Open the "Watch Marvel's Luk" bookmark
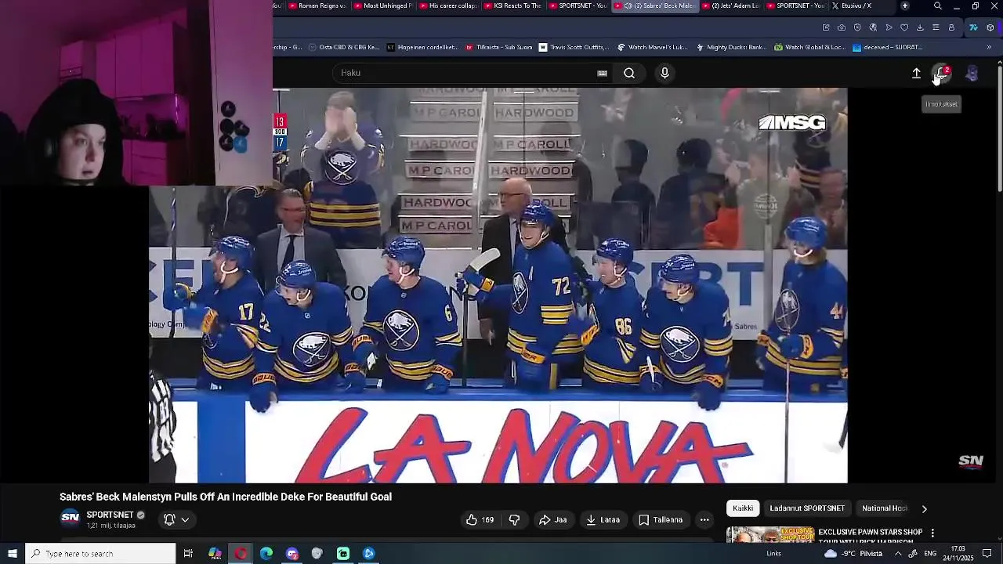The image size is (1003, 564). 653,47
